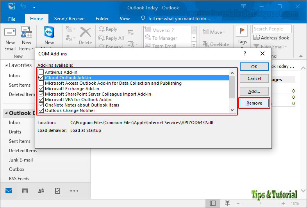
Task: Uncheck Microsoft VBA for Outlook Addin
Action: (41, 100)
